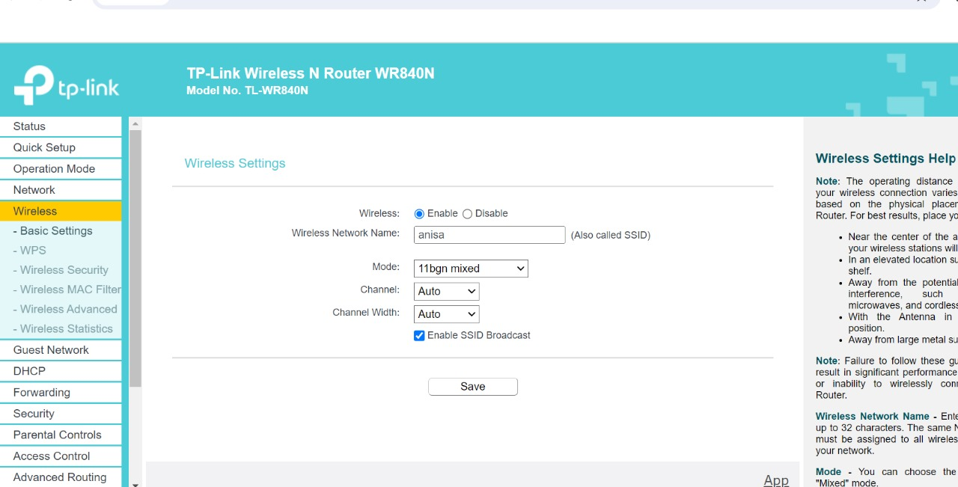
Task: Open Guest Network settings
Action: [61, 350]
